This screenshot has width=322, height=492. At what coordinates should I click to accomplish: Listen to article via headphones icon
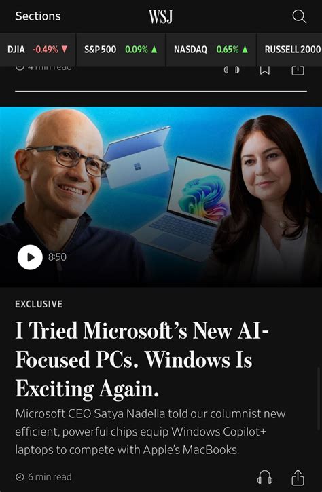pos(264,478)
